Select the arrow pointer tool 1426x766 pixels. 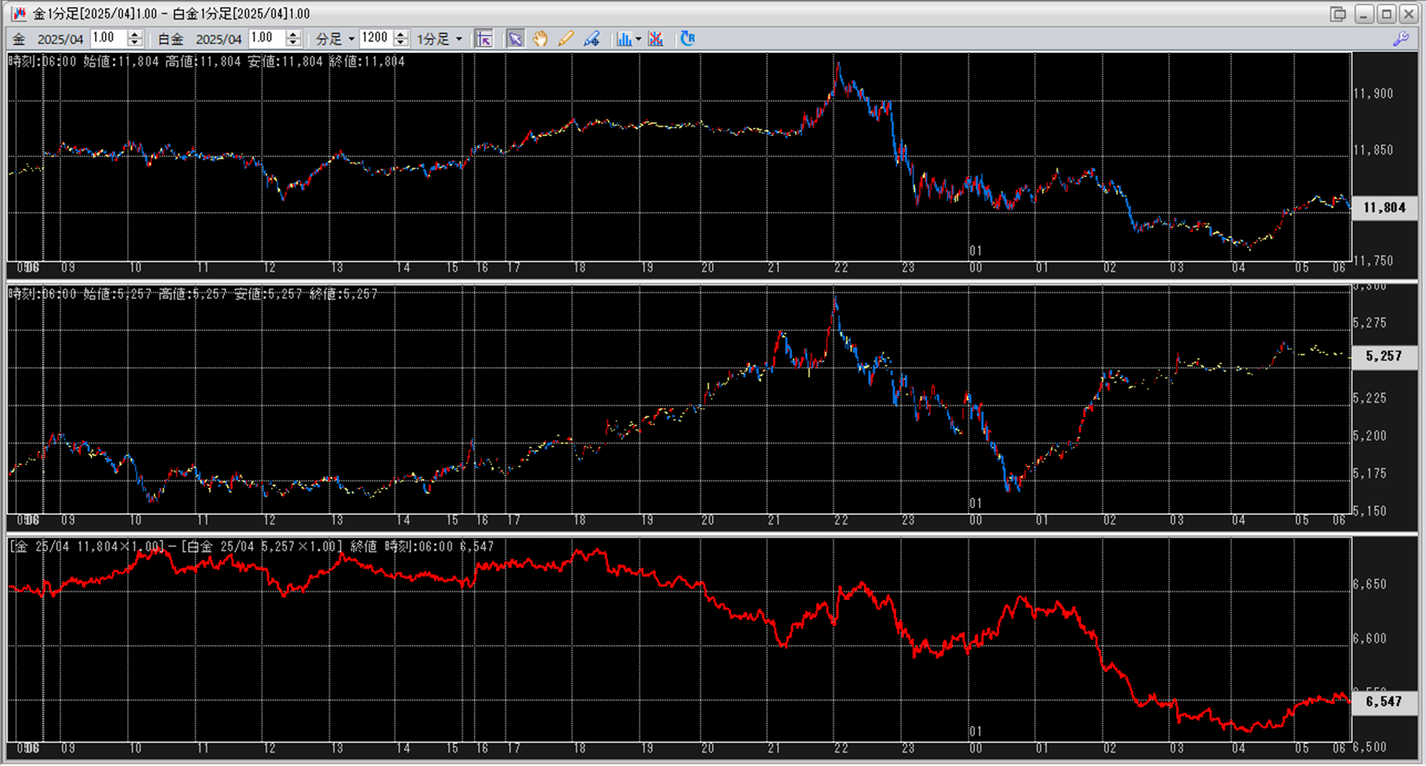515,39
